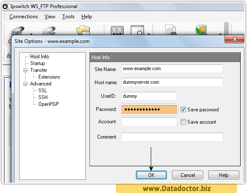Click the WS_FTP application title bar icon
247x193 pixels.
(5, 6)
